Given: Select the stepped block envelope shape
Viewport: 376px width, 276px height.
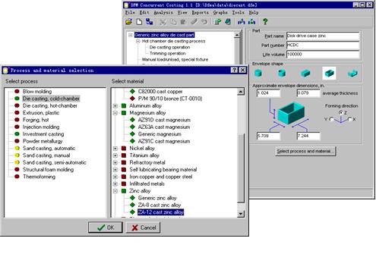Looking at the screenshot, I should [x=352, y=74].
